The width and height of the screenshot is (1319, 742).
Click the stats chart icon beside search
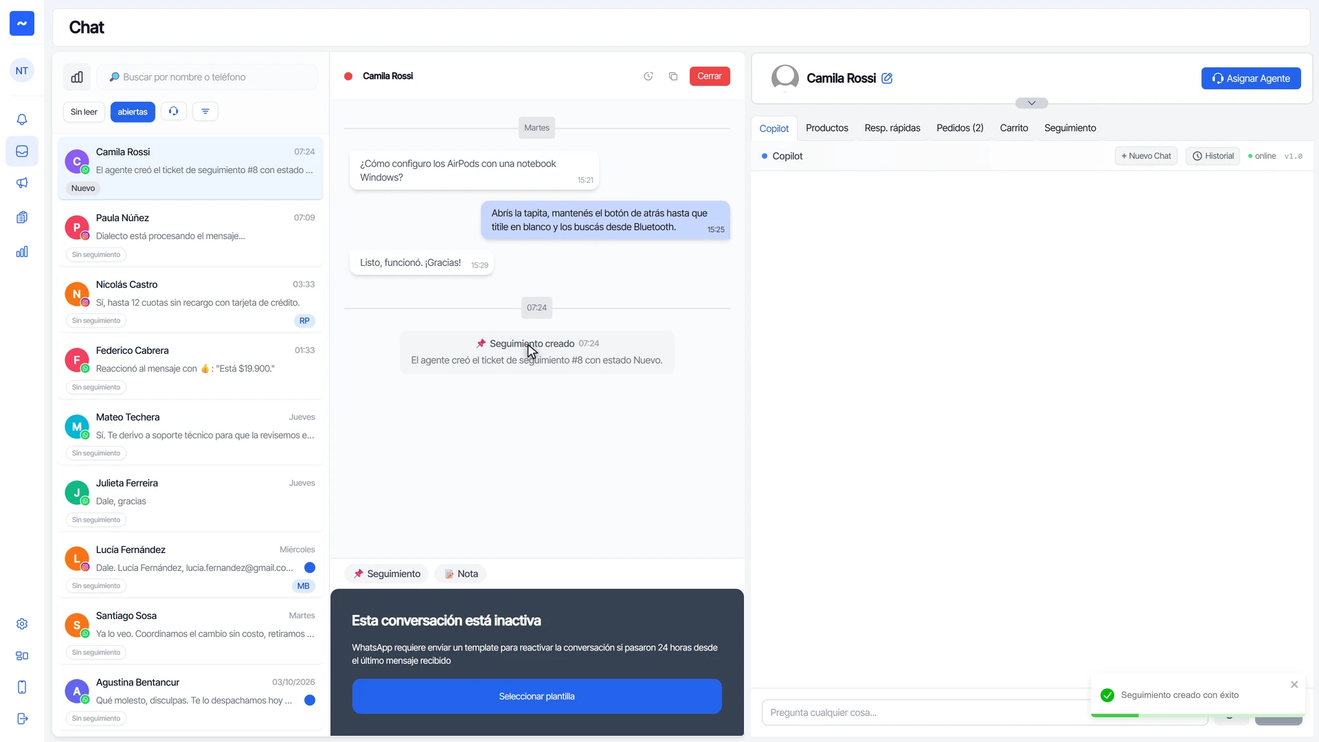click(77, 77)
